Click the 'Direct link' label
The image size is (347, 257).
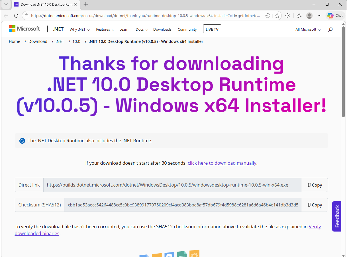click(29, 185)
